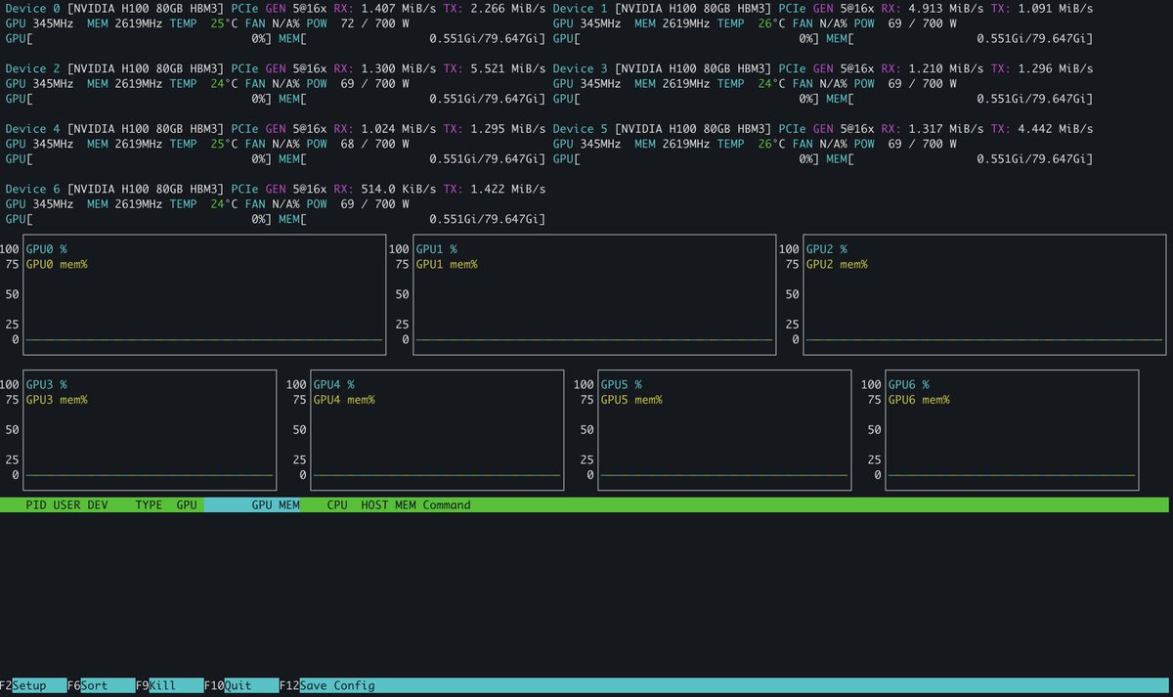This screenshot has width=1173, height=697.
Task: Click Device 3 memory '0.551Gi/79.647Gi'
Action: pyautogui.click(x=1032, y=100)
